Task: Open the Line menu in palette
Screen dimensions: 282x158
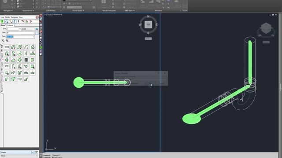Action: 2,17
